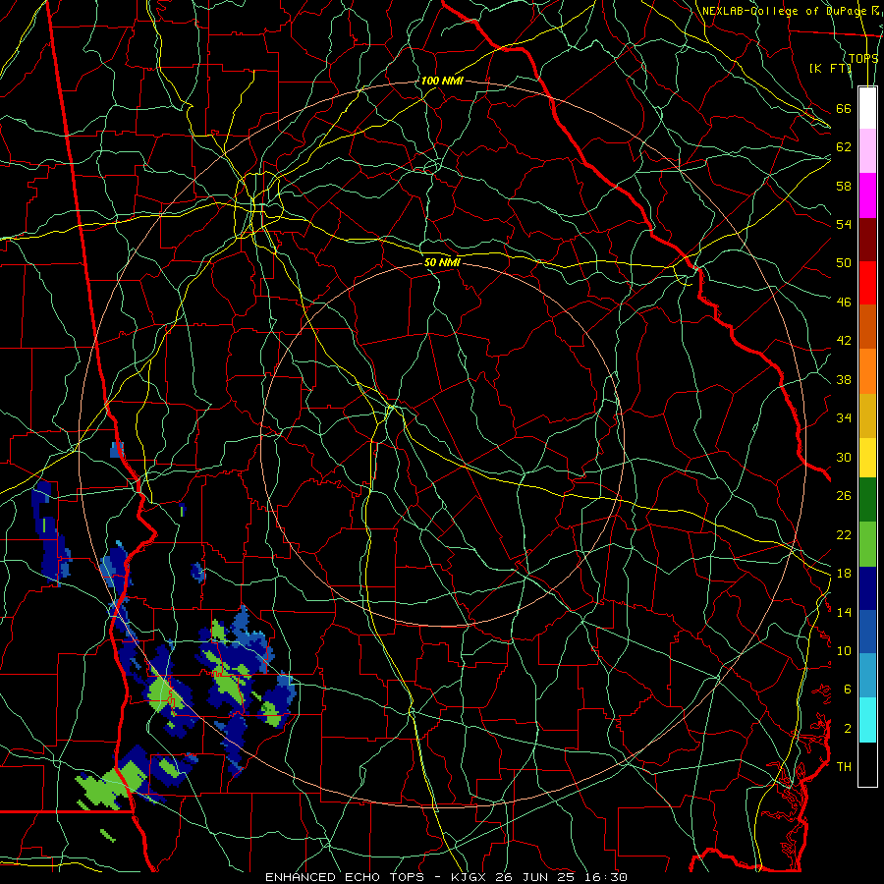Click the legend value 22
The width and height of the screenshot is (884, 884).
(x=844, y=535)
